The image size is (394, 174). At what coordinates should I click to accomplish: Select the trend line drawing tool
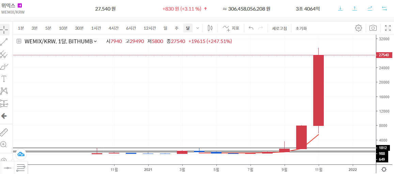[4, 42]
